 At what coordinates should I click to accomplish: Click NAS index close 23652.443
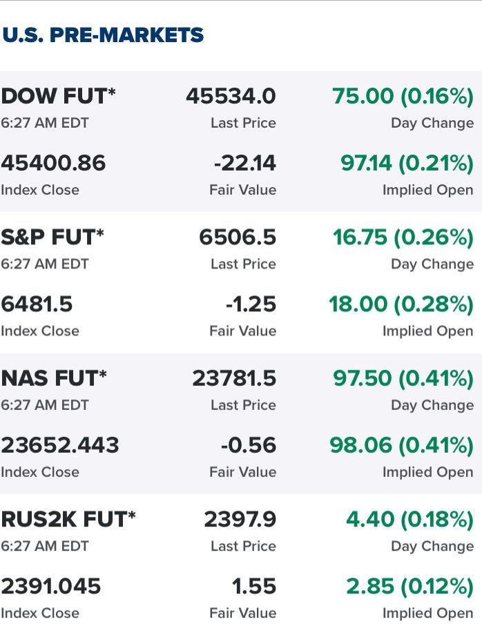pos(60,445)
